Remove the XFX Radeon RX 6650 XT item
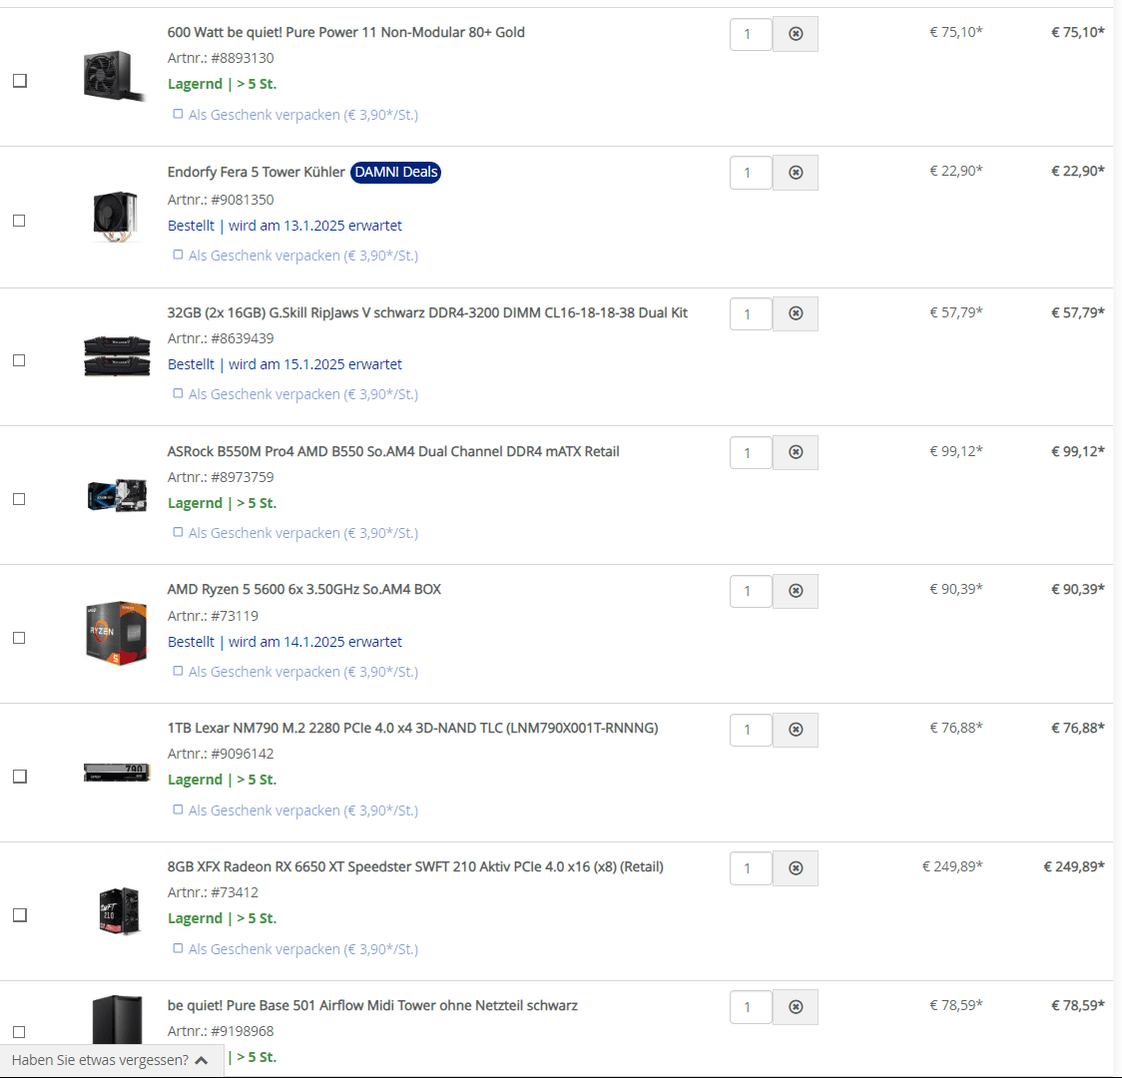1122x1078 pixels. pos(795,868)
